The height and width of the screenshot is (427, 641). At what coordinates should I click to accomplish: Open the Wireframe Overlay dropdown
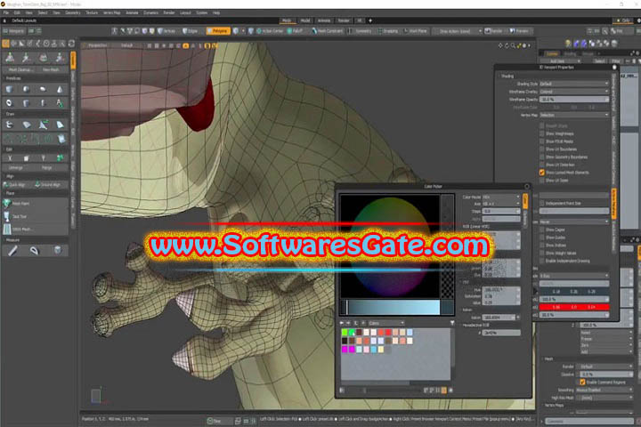[x=574, y=92]
